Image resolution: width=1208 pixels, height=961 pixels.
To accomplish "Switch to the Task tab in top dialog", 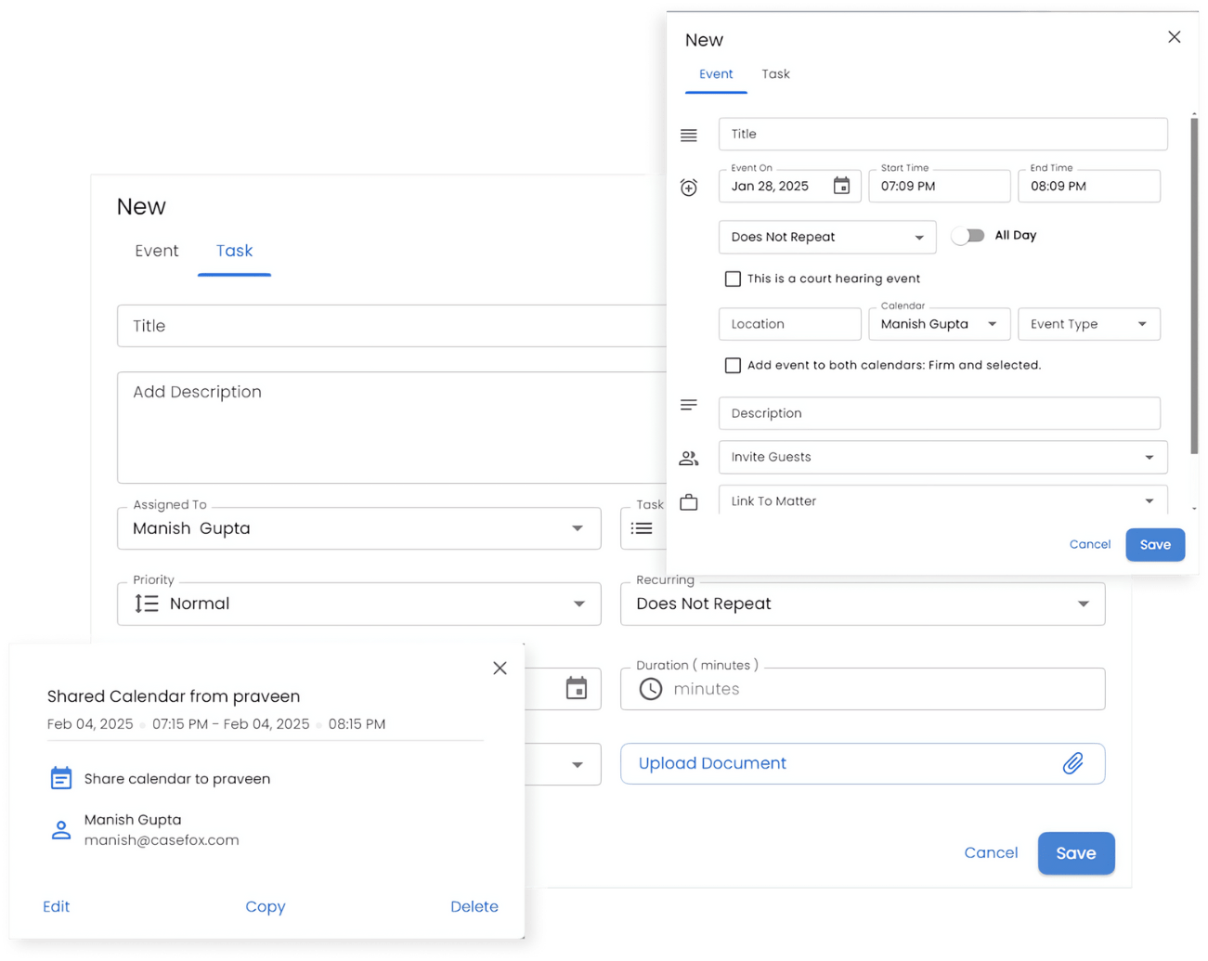I will [775, 74].
